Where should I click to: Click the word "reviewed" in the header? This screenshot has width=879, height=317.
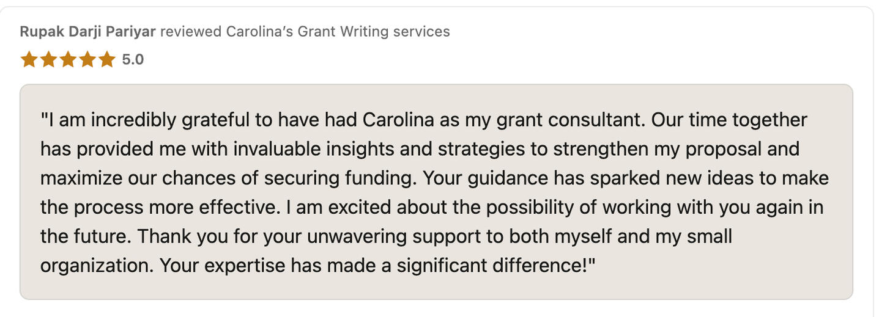[190, 31]
